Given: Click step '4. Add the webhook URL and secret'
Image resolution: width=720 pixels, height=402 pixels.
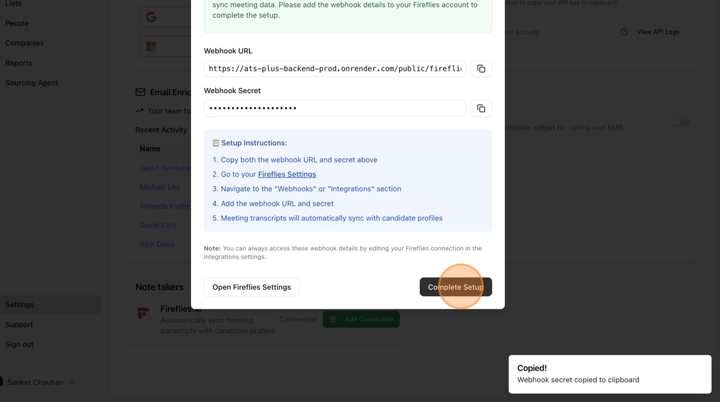Looking at the screenshot, I should coord(273,204).
